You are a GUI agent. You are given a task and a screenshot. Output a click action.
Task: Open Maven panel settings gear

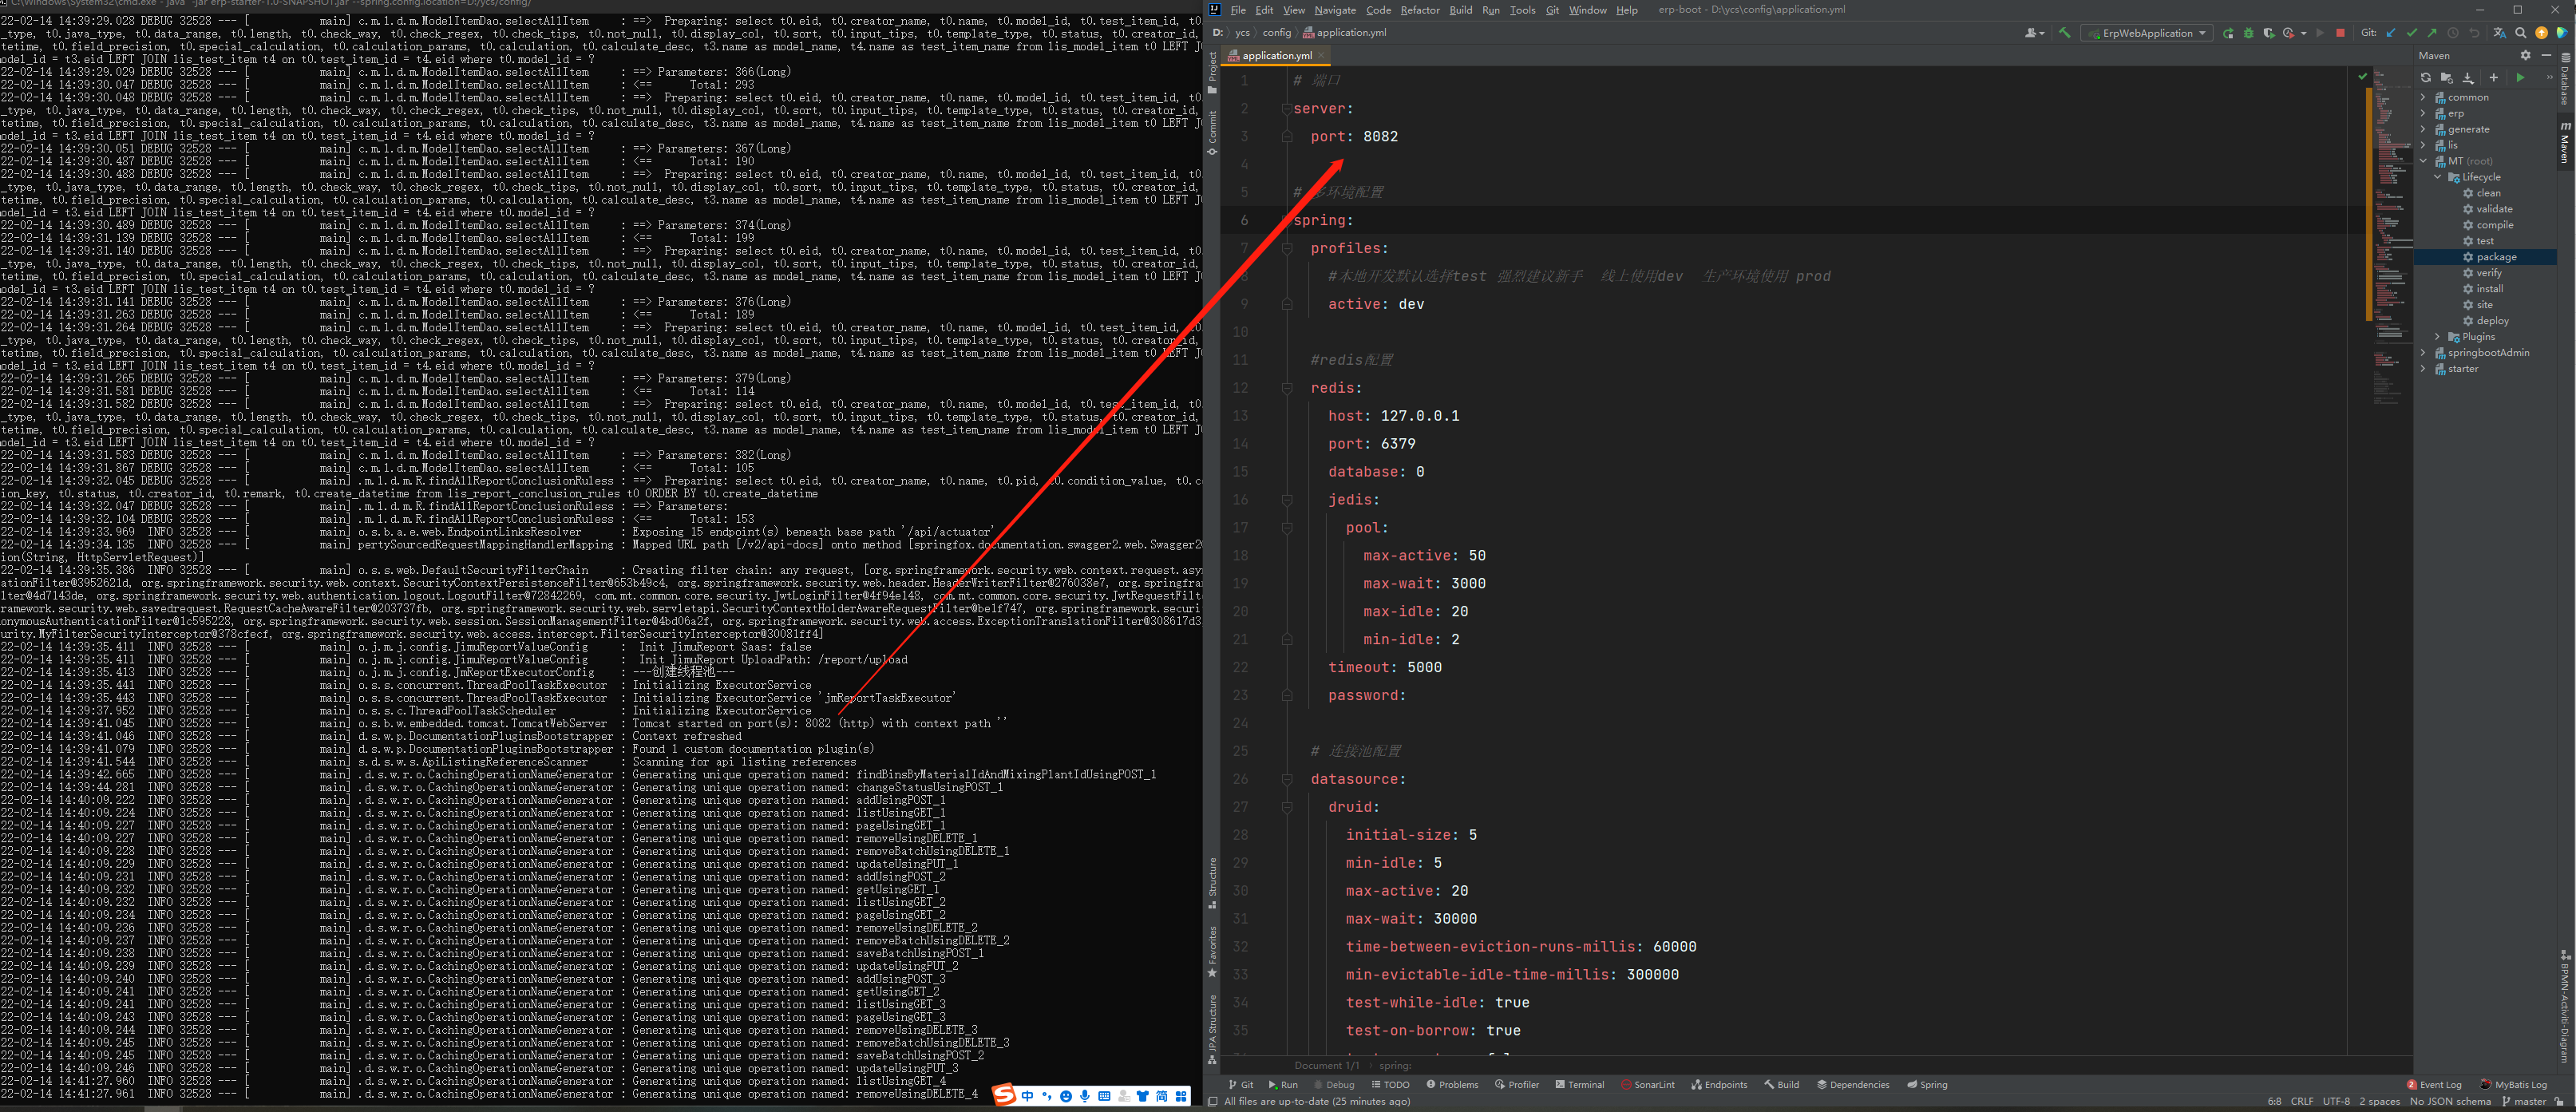[2525, 55]
